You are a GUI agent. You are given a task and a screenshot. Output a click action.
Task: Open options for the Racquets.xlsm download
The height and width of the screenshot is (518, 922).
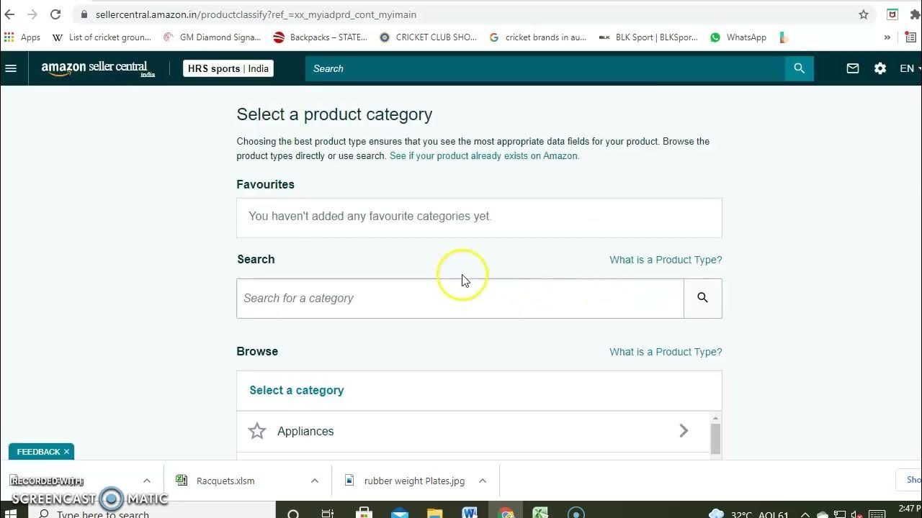pyautogui.click(x=315, y=481)
